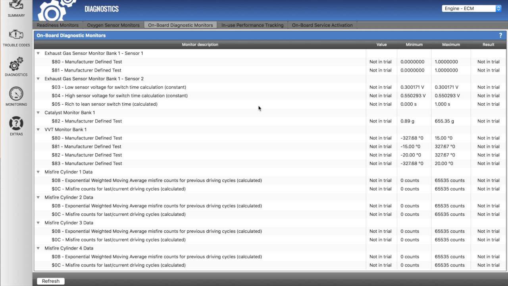
Task: Collapse the Catalyst Monitor Bank 1 group
Action: (x=38, y=112)
